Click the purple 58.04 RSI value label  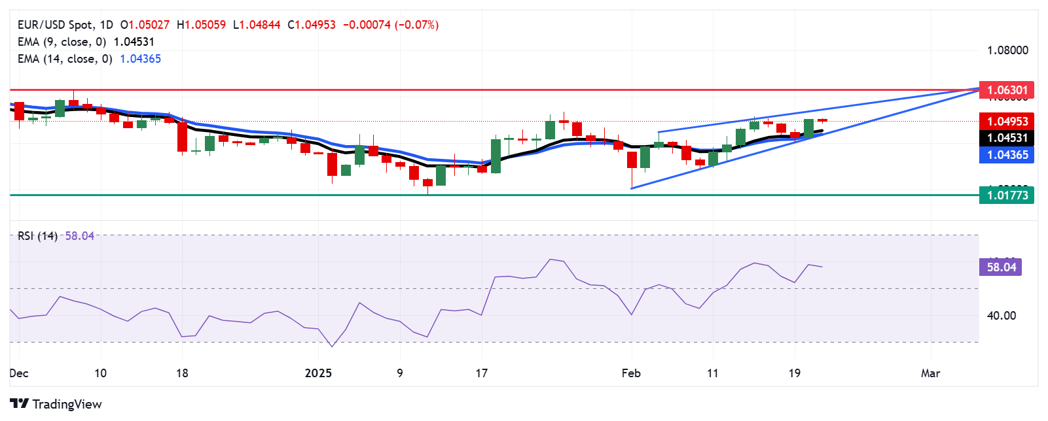tap(1000, 267)
